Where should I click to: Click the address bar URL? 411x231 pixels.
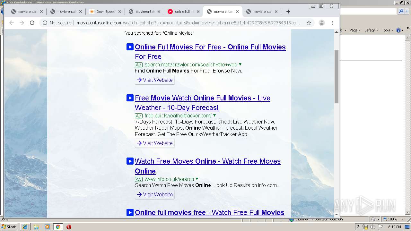(x=188, y=23)
